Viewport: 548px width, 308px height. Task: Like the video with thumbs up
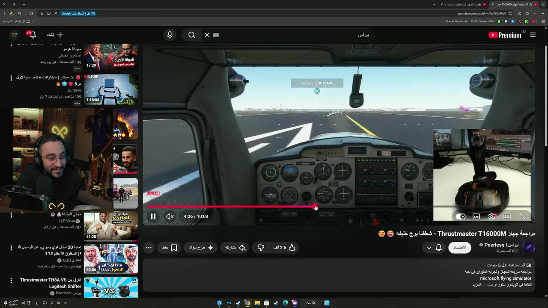[x=285, y=248]
